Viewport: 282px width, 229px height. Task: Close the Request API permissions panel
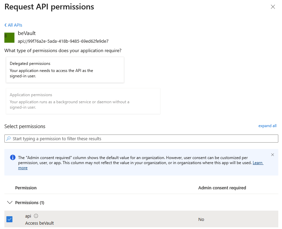[x=273, y=7]
